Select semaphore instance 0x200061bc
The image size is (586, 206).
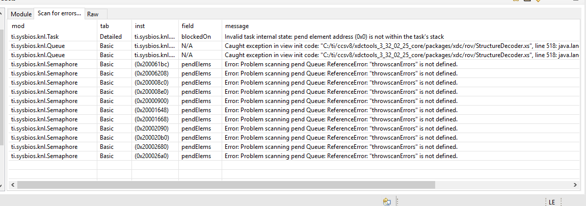tap(151, 64)
